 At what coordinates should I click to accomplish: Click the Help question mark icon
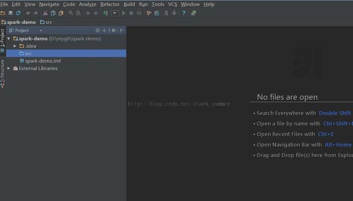(x=184, y=13)
